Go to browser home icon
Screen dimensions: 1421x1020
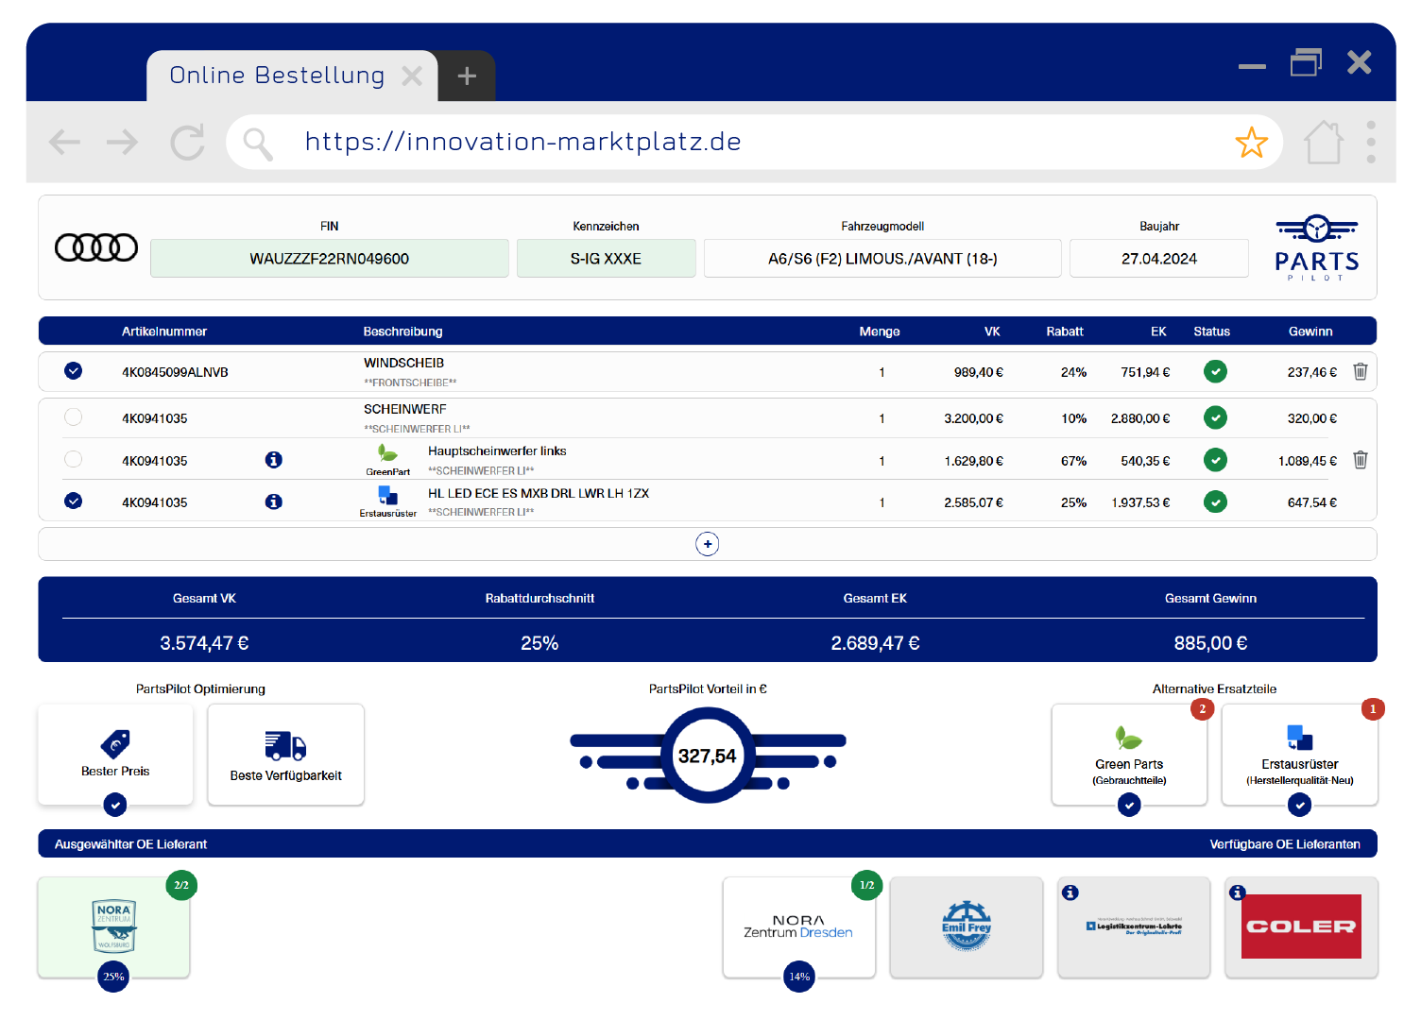[1323, 143]
